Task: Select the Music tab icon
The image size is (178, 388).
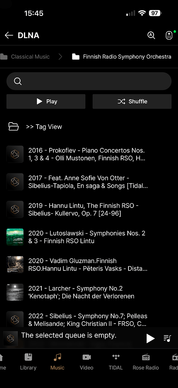Action: [x=57, y=357]
